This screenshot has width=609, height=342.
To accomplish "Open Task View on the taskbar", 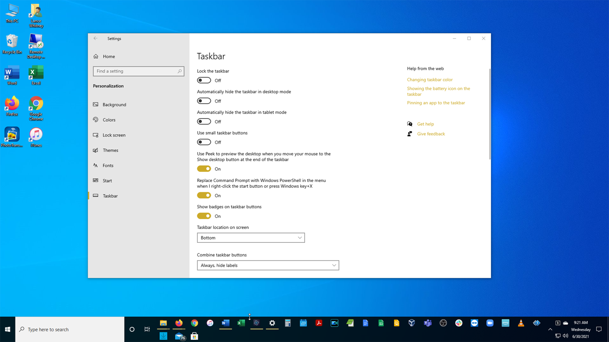I will 147,329.
